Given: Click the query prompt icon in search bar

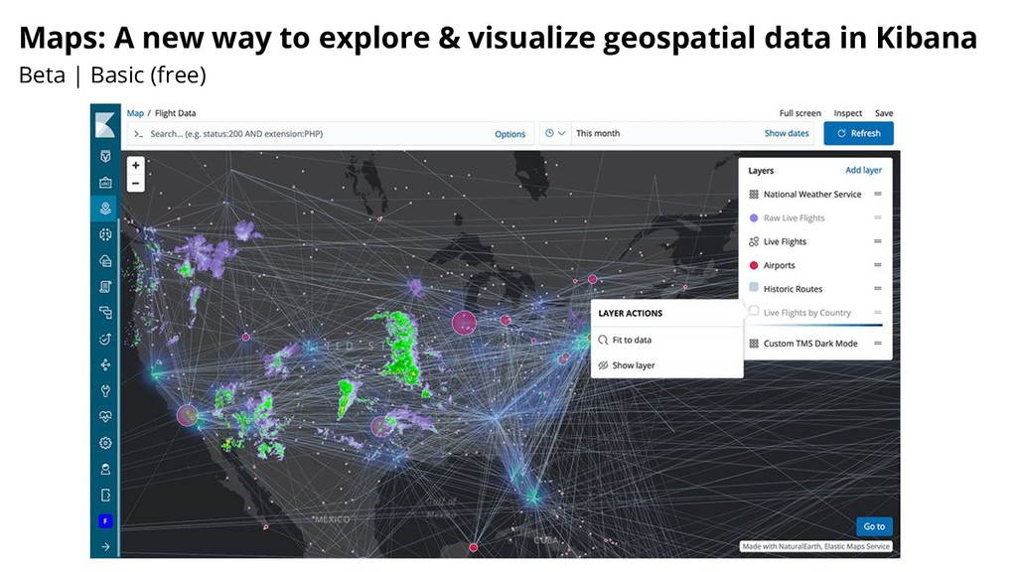Looking at the screenshot, I should (x=138, y=134).
